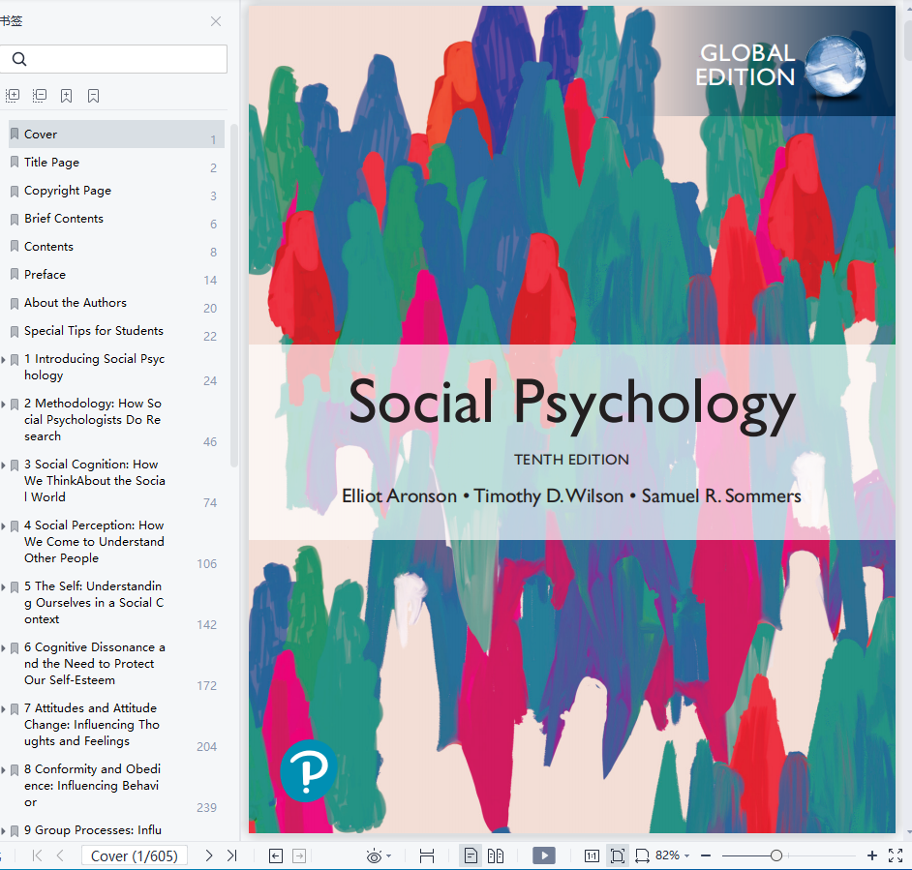912x870 pixels.
Task: Expand chapter 1 Introducing Social Psychology
Action: pos(4,360)
